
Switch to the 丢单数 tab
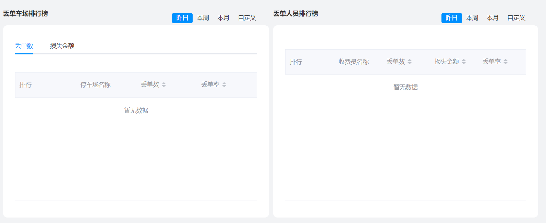coord(24,46)
